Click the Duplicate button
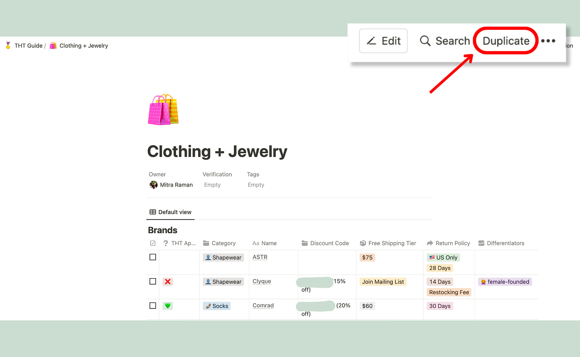This screenshot has height=357, width=580. 506,41
